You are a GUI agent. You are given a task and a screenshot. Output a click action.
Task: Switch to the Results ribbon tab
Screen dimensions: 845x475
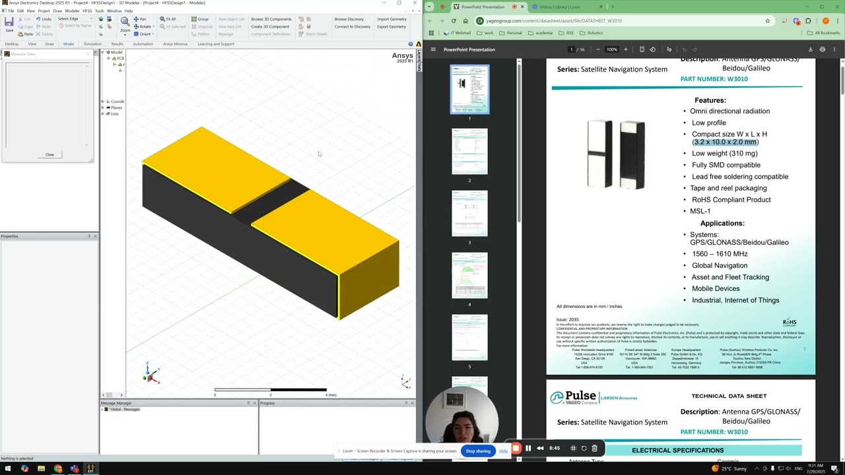click(x=117, y=44)
